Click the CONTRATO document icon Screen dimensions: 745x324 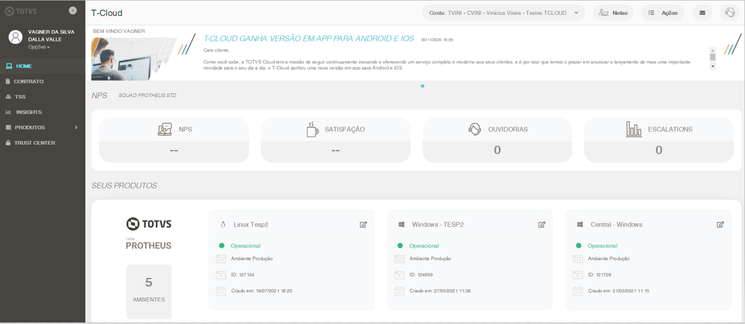point(8,81)
